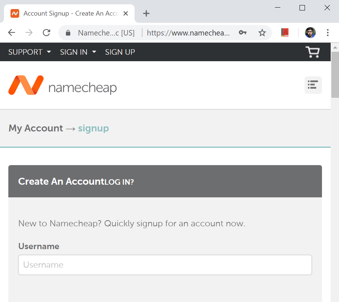This screenshot has width=339, height=302.
Task: Click the Username input field
Action: point(165,265)
